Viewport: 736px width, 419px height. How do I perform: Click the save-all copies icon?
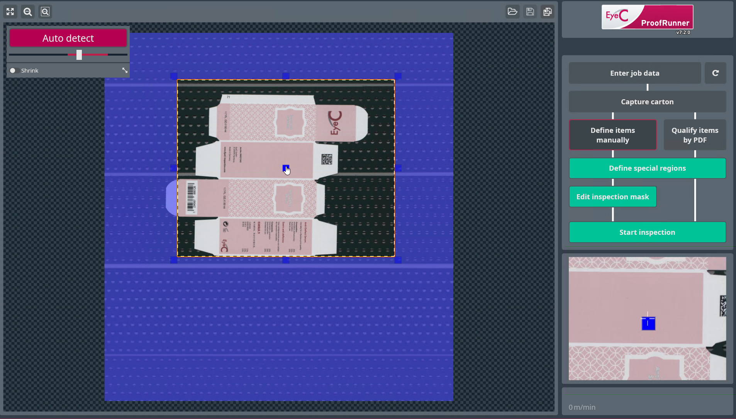tap(548, 12)
